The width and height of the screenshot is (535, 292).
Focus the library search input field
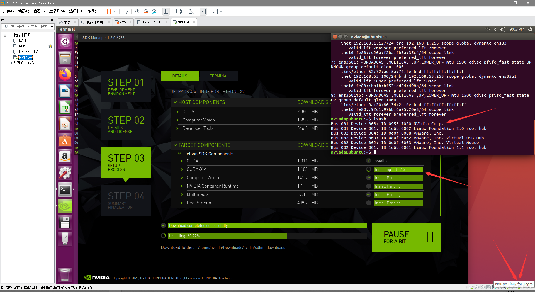(x=29, y=27)
